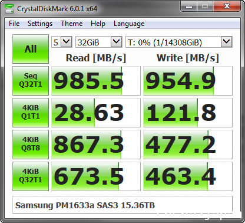
Task: Expand the test count dropdown showing 5
Action: click(62, 42)
